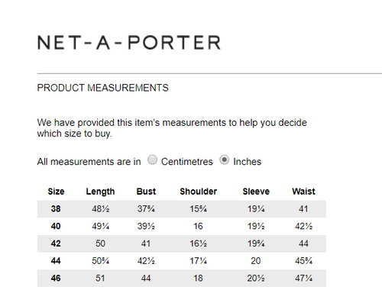Click the 48½ length value for size 38

[100, 209]
